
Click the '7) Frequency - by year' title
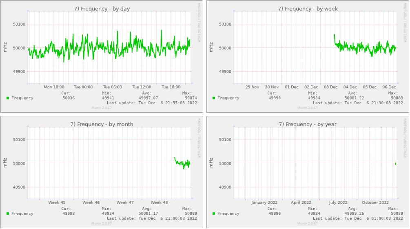click(x=308, y=125)
